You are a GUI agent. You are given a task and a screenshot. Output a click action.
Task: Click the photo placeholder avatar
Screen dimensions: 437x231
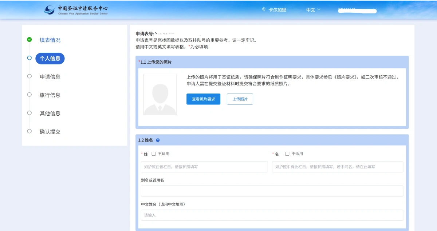(x=160, y=95)
